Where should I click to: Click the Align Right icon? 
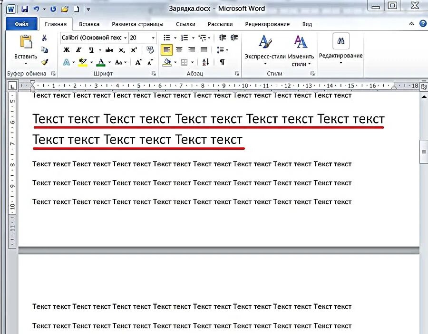(192, 49)
